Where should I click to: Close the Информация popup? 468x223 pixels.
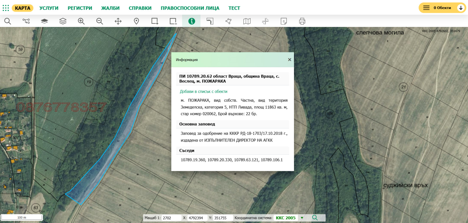click(x=290, y=60)
